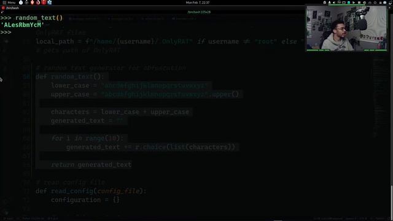This screenshot has height=221, width=393.
Task: Select the /bin/bash terminal tab
Action: [12, 8]
